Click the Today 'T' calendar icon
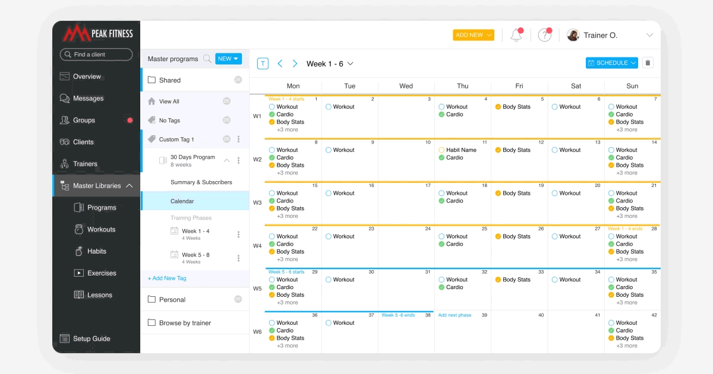713x374 pixels. (x=263, y=64)
